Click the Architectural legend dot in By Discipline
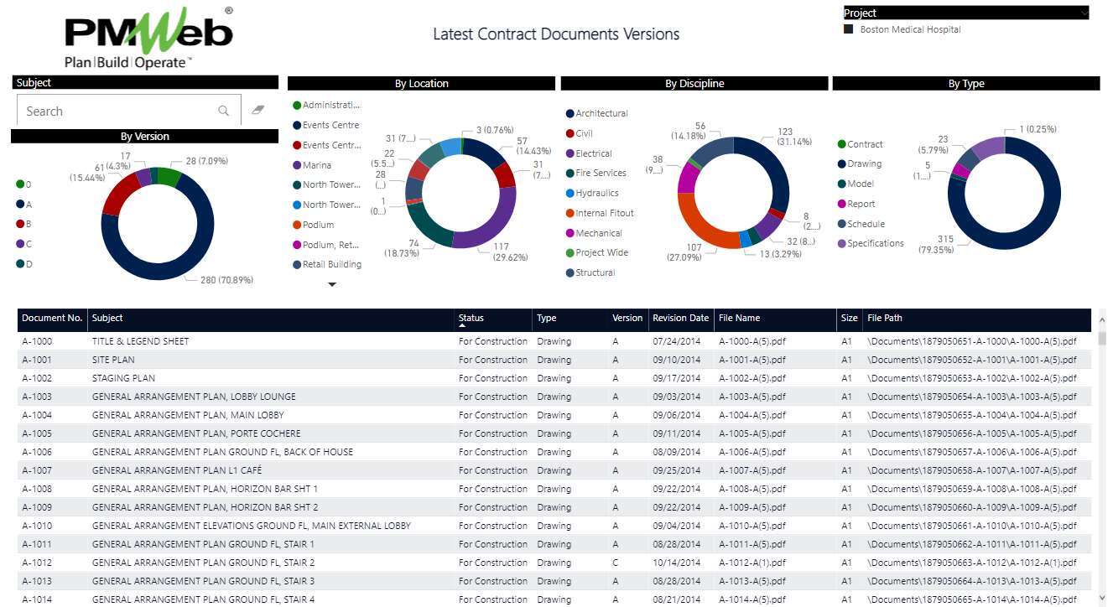The image size is (1113, 607). coord(570,113)
